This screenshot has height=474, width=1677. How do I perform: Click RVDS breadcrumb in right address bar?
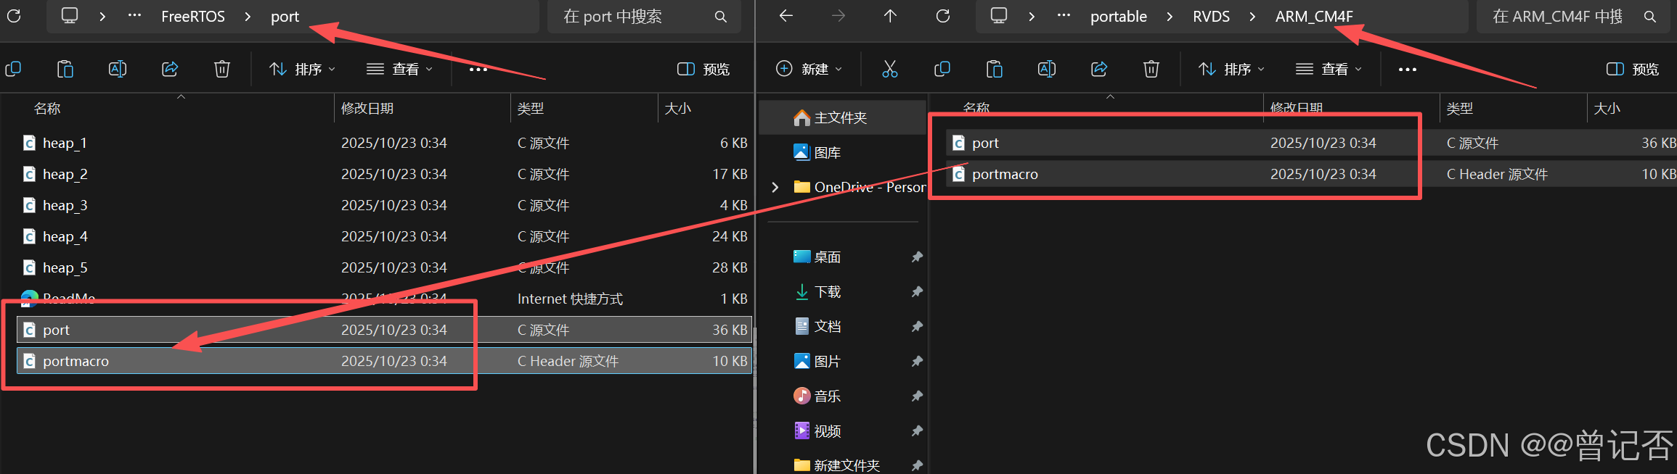1212,16
